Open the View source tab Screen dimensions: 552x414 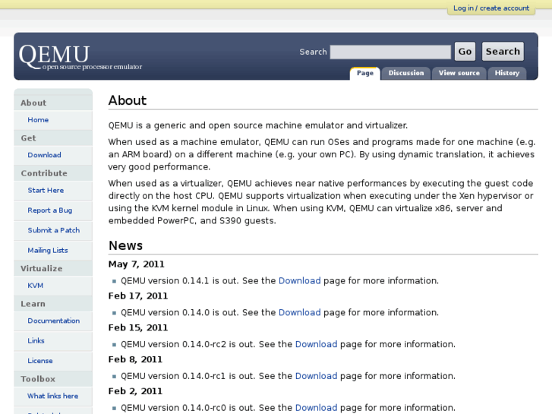(459, 73)
